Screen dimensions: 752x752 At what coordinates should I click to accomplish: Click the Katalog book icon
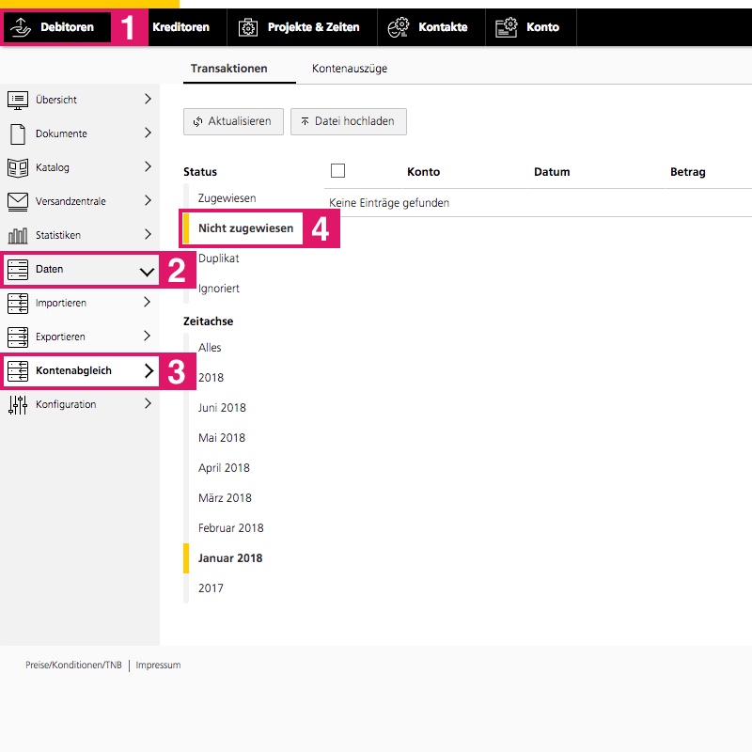[18, 167]
